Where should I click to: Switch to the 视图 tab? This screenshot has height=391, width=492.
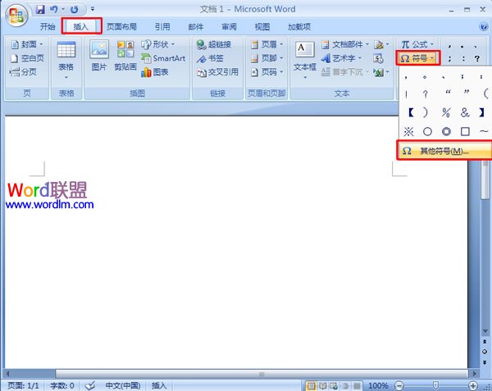pyautogui.click(x=262, y=27)
